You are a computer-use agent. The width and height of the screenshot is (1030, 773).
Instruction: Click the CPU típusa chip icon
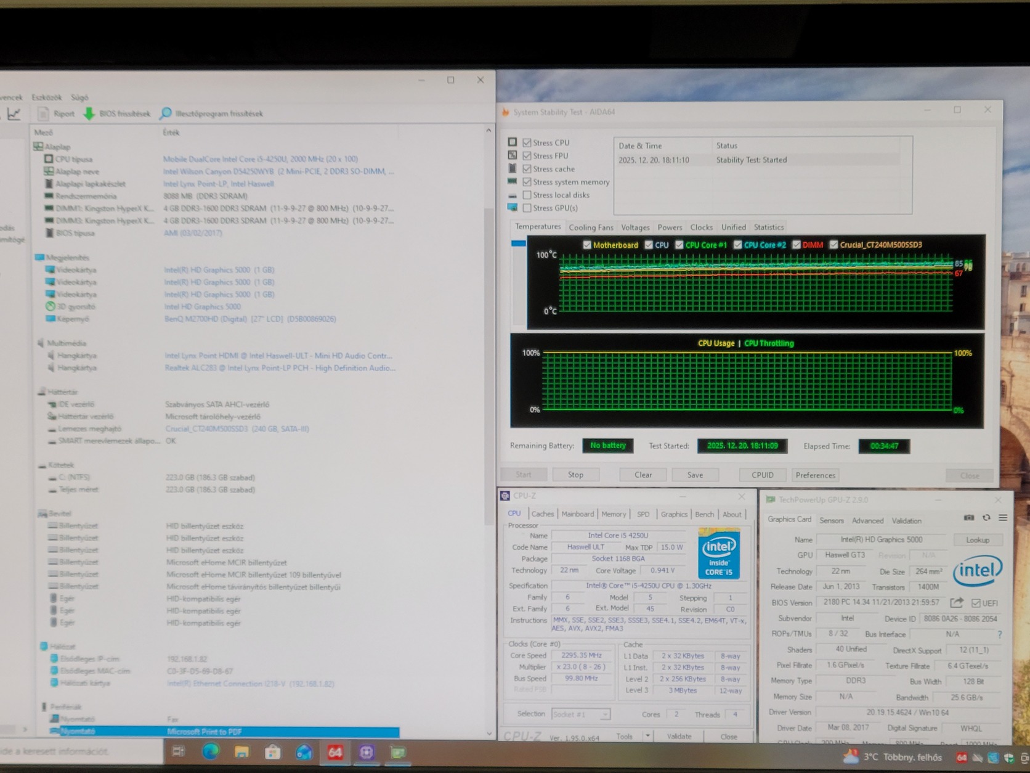tap(49, 159)
